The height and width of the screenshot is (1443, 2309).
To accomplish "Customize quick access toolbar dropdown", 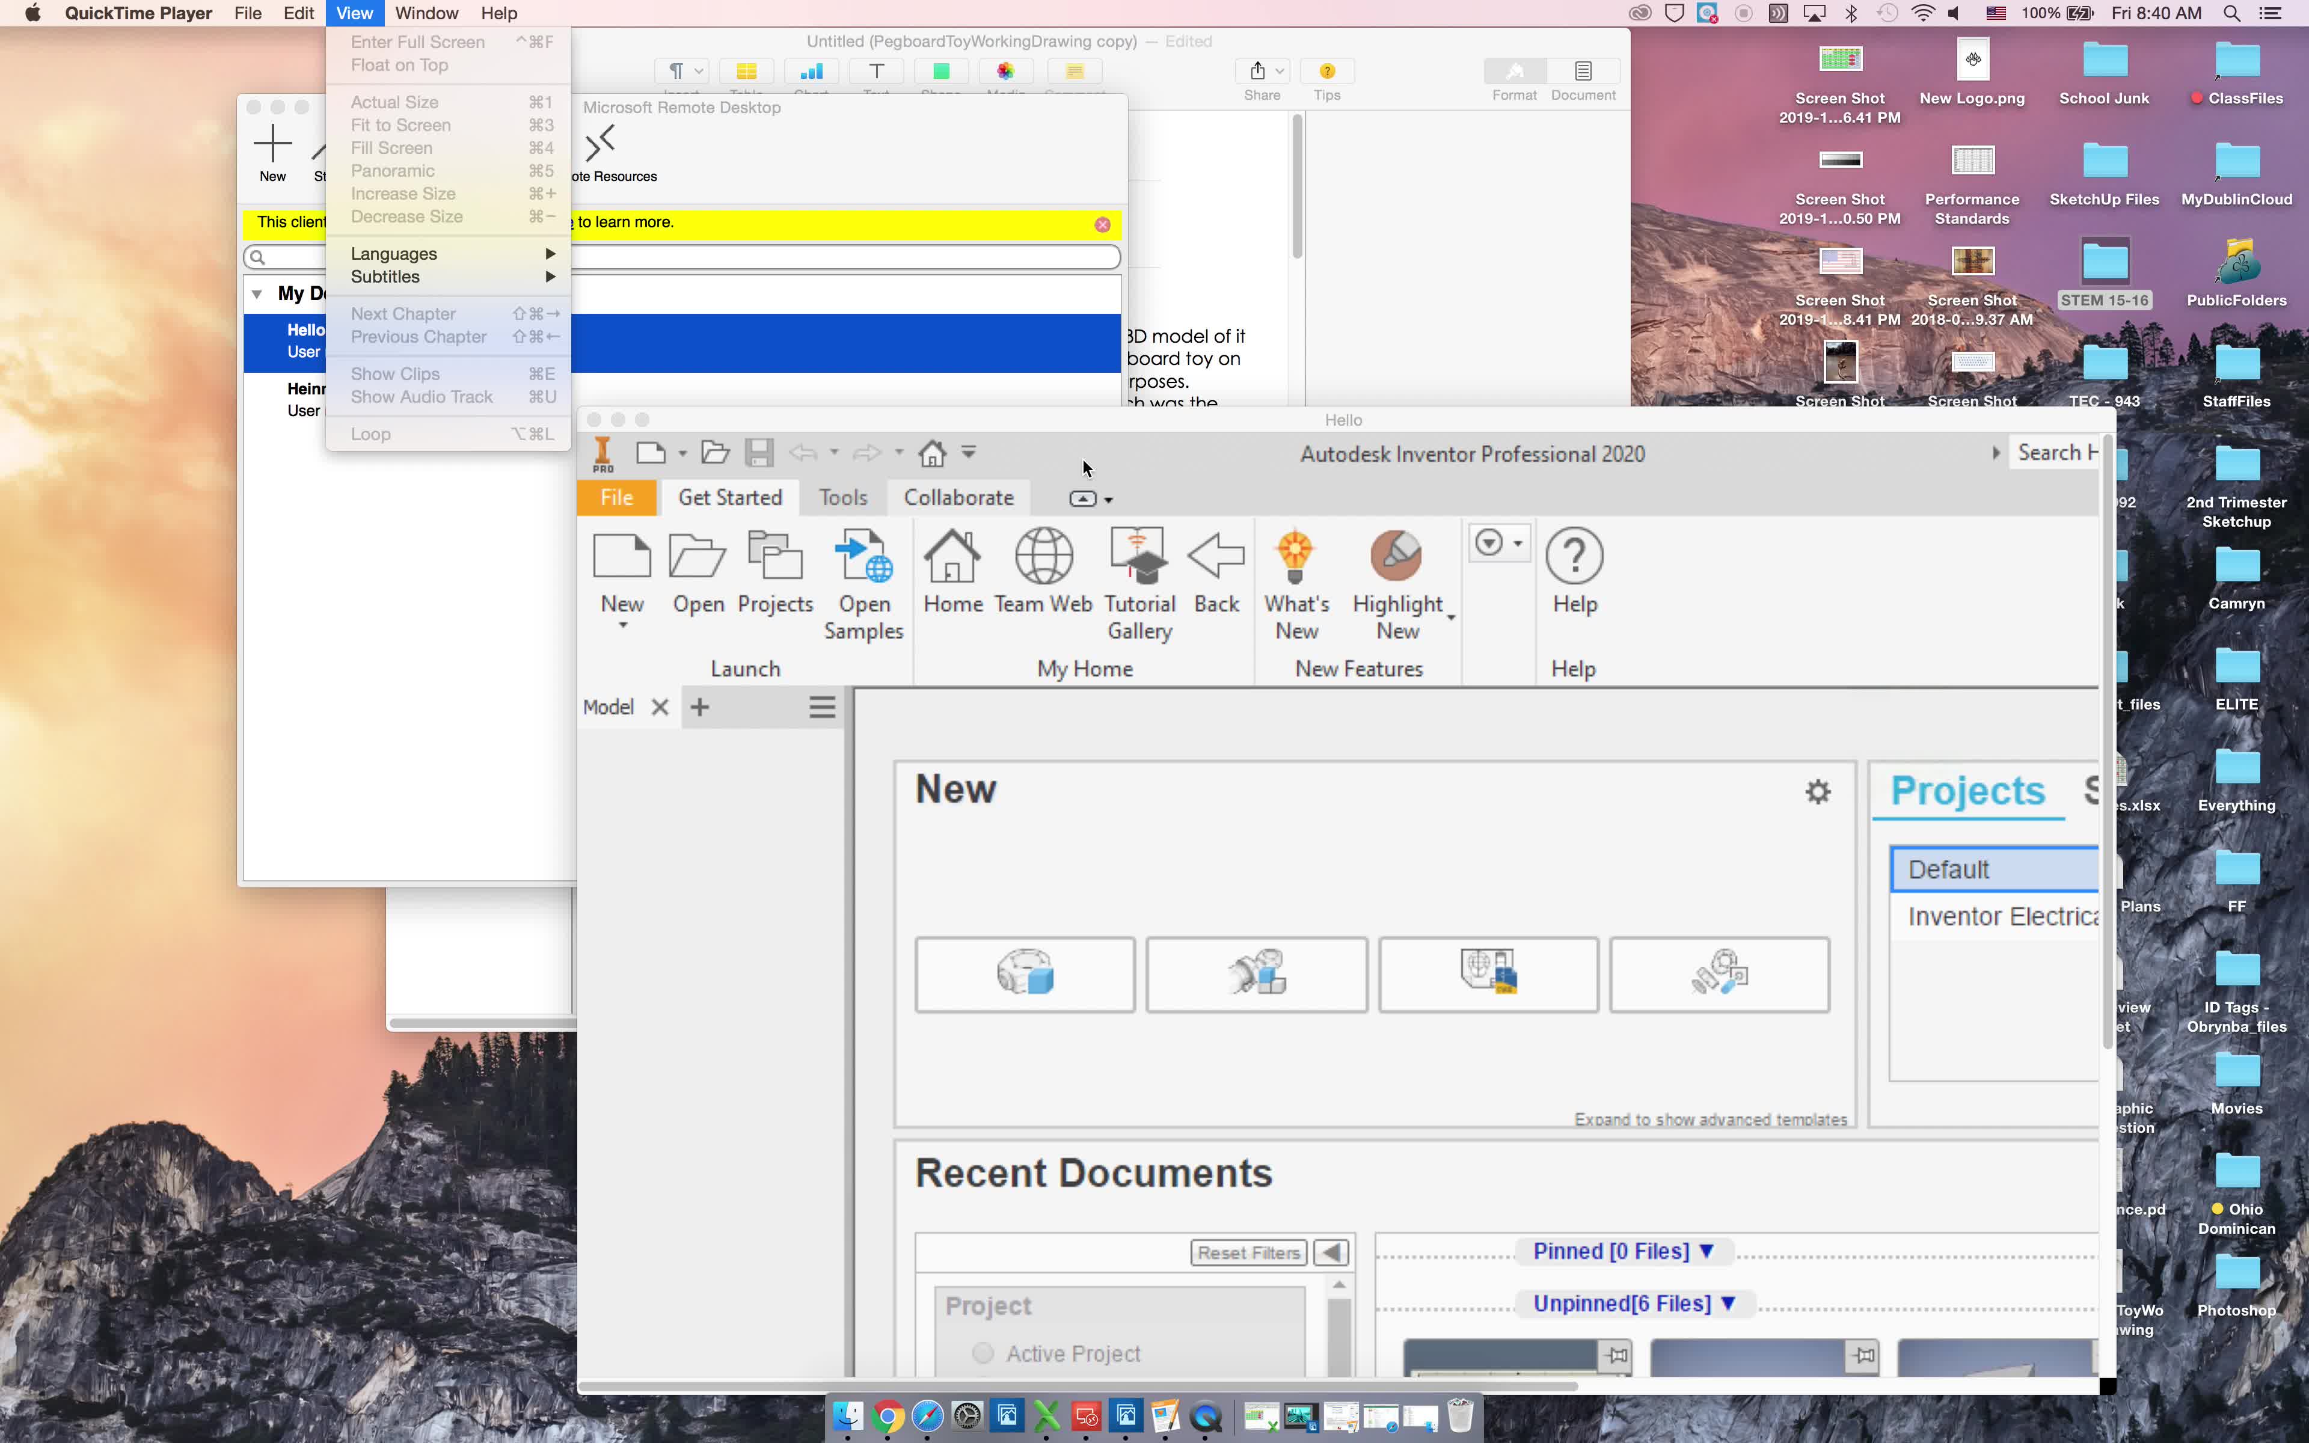I will pyautogui.click(x=969, y=452).
